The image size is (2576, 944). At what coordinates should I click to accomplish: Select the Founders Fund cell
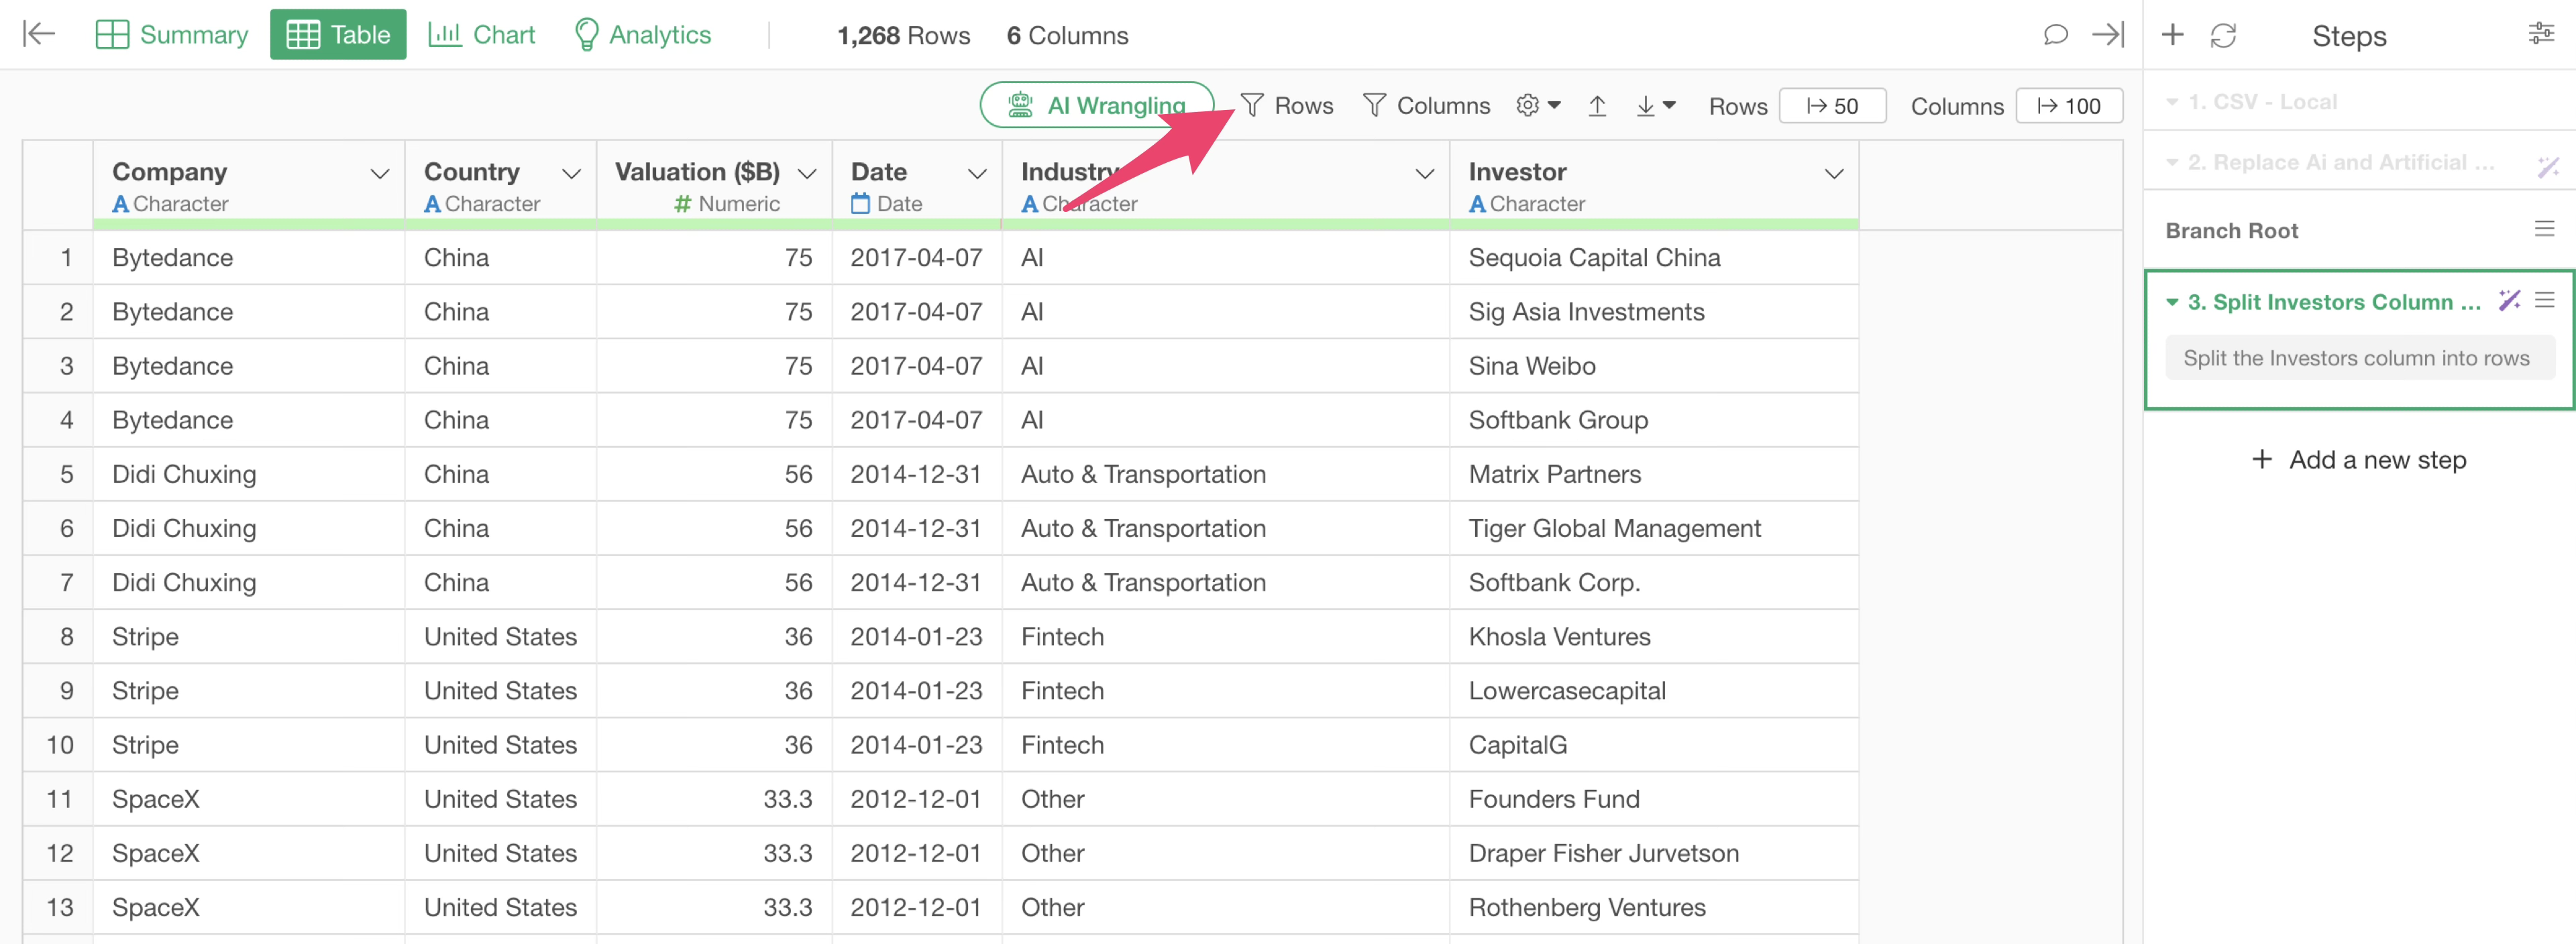tap(1654, 798)
